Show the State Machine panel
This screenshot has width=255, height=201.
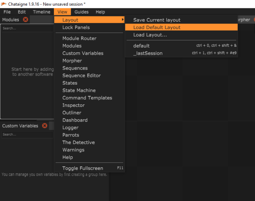point(79,90)
